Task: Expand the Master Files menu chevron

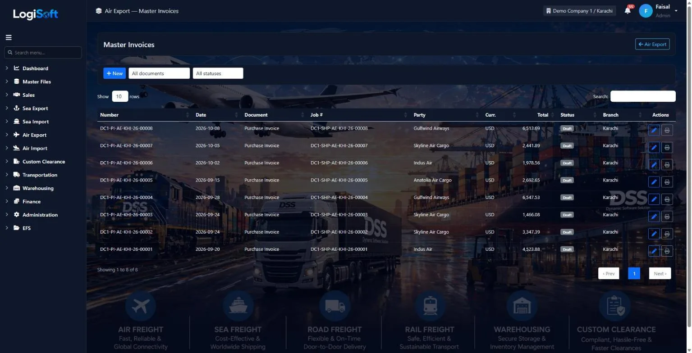Action: point(7,81)
